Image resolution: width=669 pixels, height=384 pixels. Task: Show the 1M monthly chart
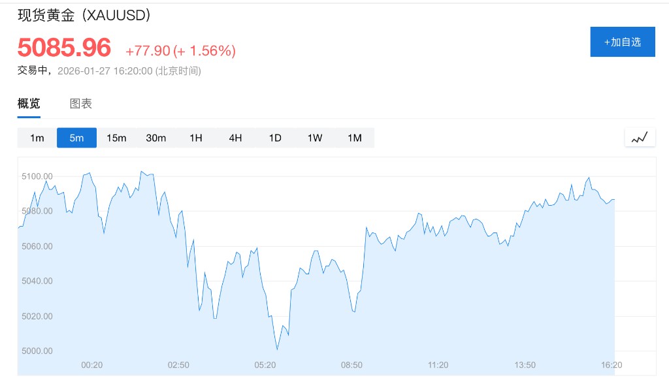click(354, 138)
